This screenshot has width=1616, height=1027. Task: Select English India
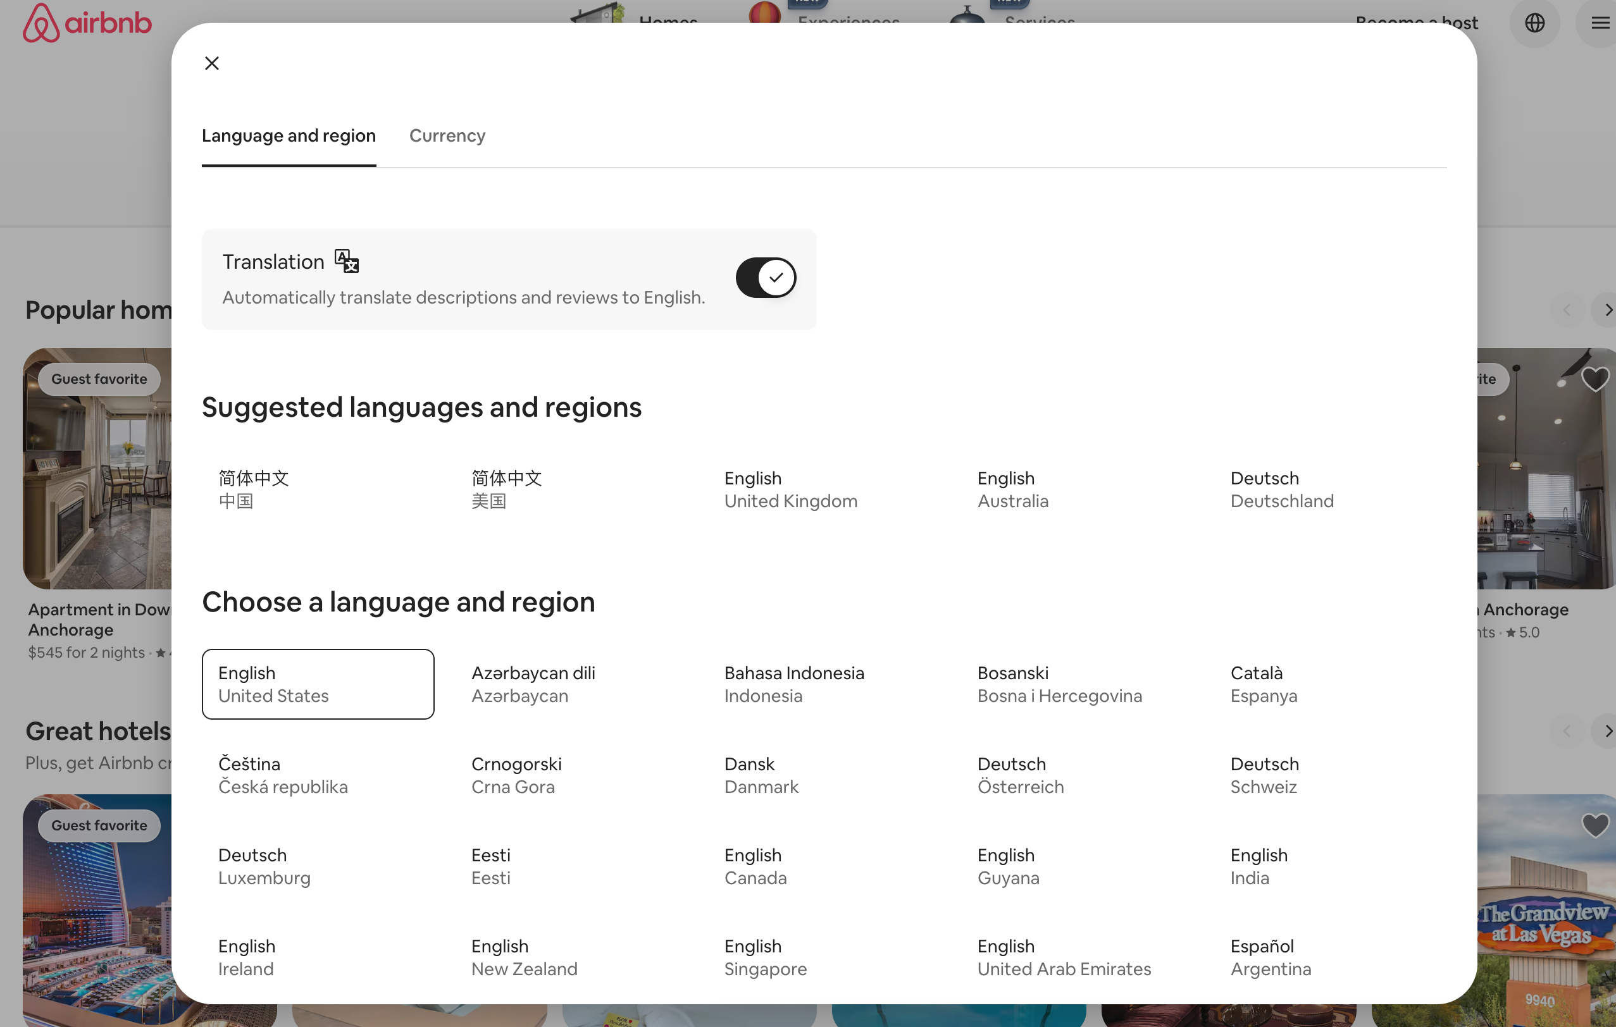click(x=1330, y=866)
